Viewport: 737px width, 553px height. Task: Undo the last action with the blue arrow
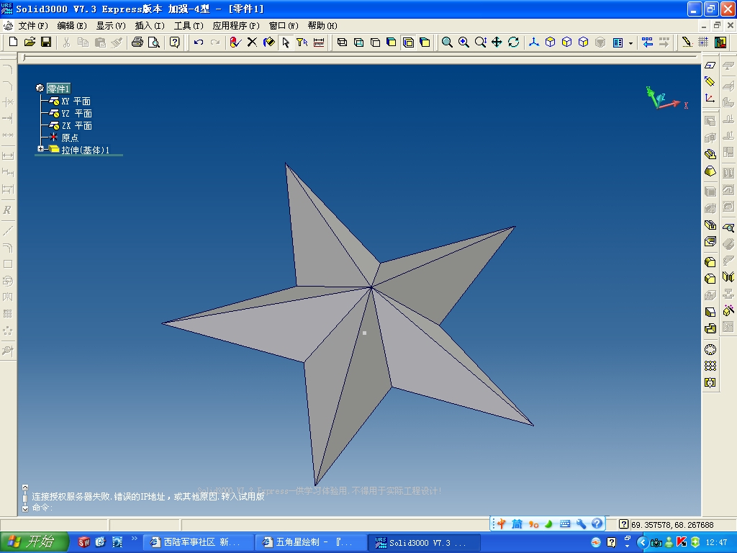pyautogui.click(x=199, y=42)
